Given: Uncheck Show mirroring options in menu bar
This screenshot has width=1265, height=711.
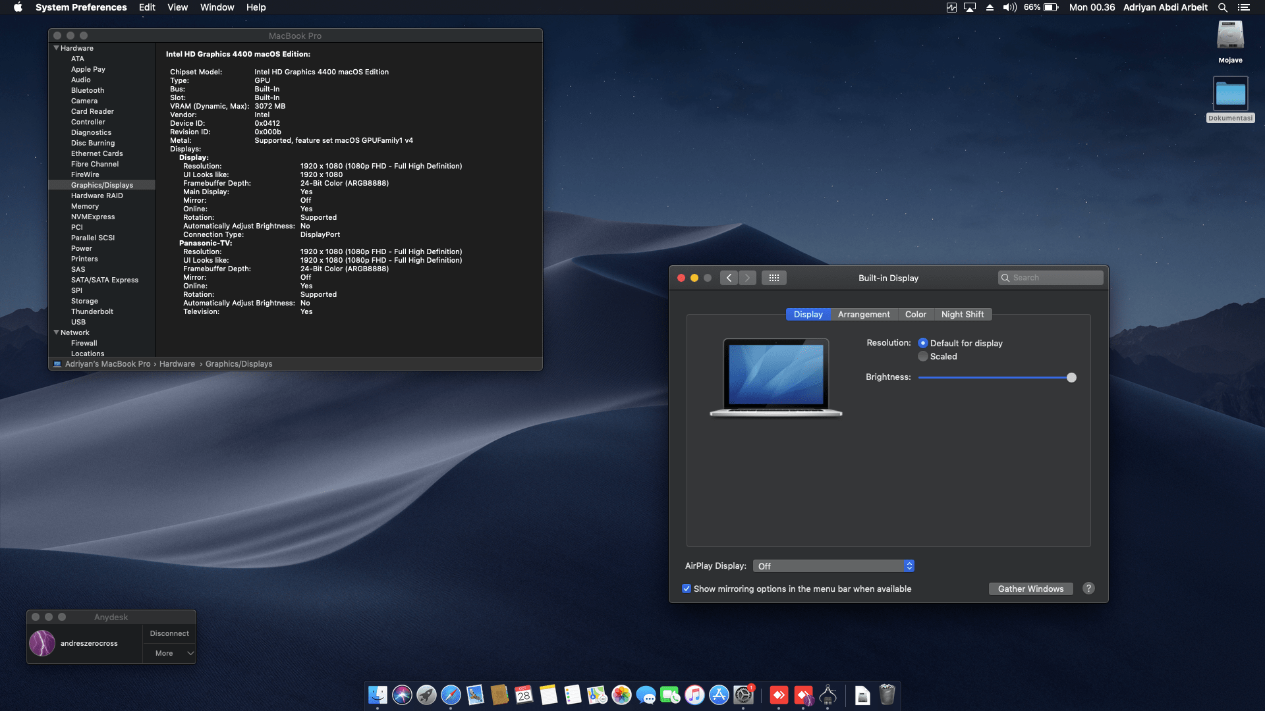Looking at the screenshot, I should [x=687, y=589].
